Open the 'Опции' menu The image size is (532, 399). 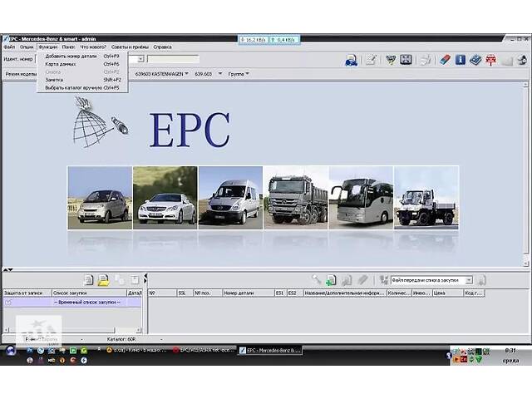click(x=27, y=47)
